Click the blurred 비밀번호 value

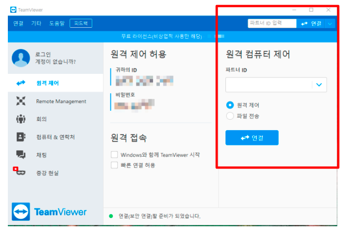(x=134, y=104)
